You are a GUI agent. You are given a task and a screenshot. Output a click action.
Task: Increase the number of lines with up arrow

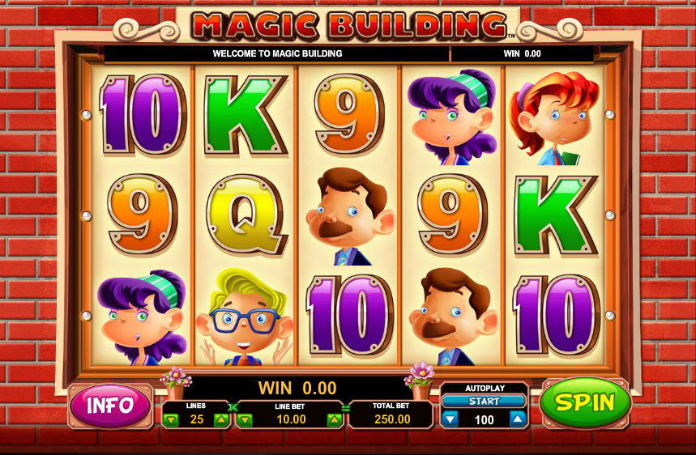point(221,419)
